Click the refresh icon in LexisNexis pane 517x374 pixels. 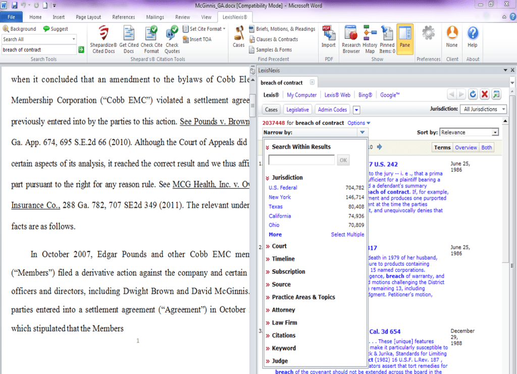coord(473,94)
